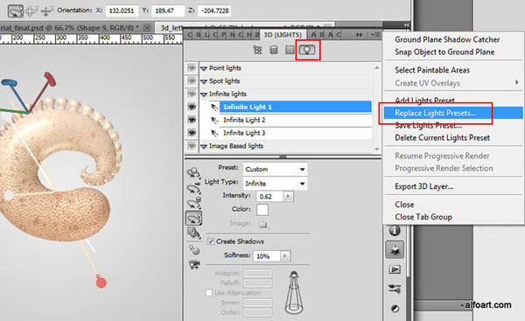This screenshot has height=321, width=525.
Task: Switch to the Shape 9 RGB/8 document tab
Action: click(x=70, y=28)
